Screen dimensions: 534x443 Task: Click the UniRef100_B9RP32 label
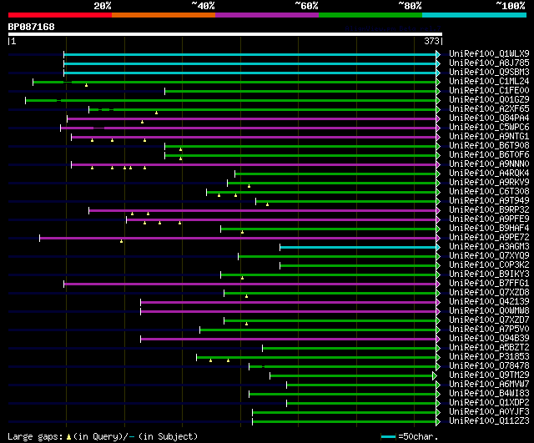pos(489,210)
